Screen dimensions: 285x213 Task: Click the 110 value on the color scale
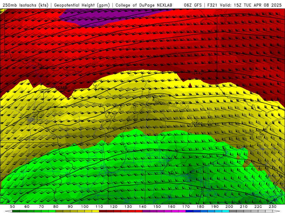click(x=99, y=207)
